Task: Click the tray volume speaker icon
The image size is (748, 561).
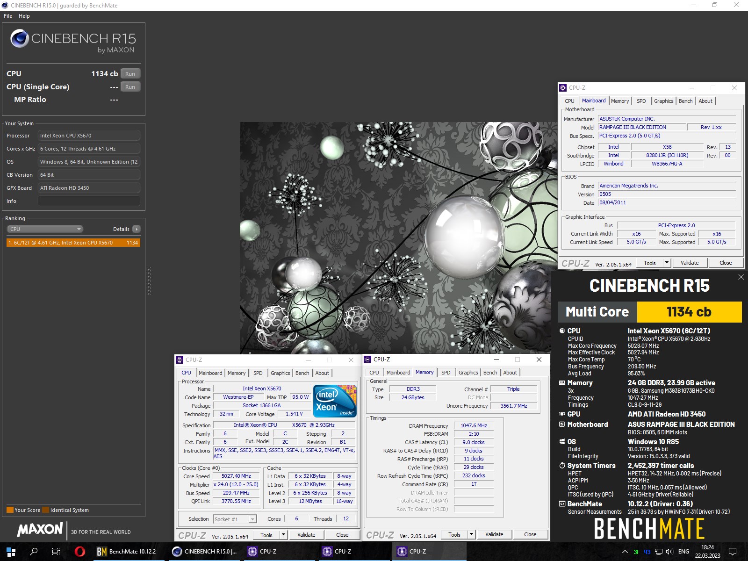Action: tap(669, 552)
